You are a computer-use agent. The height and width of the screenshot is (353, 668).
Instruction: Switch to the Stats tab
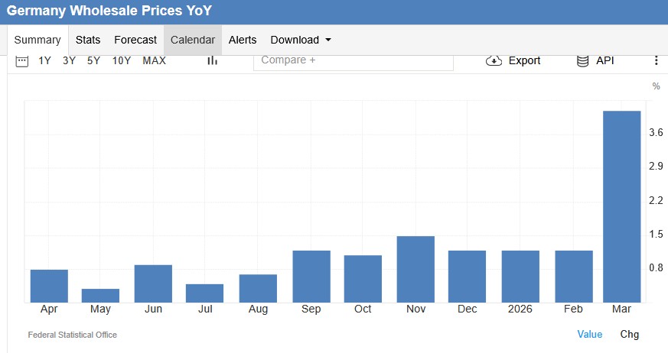[88, 40]
